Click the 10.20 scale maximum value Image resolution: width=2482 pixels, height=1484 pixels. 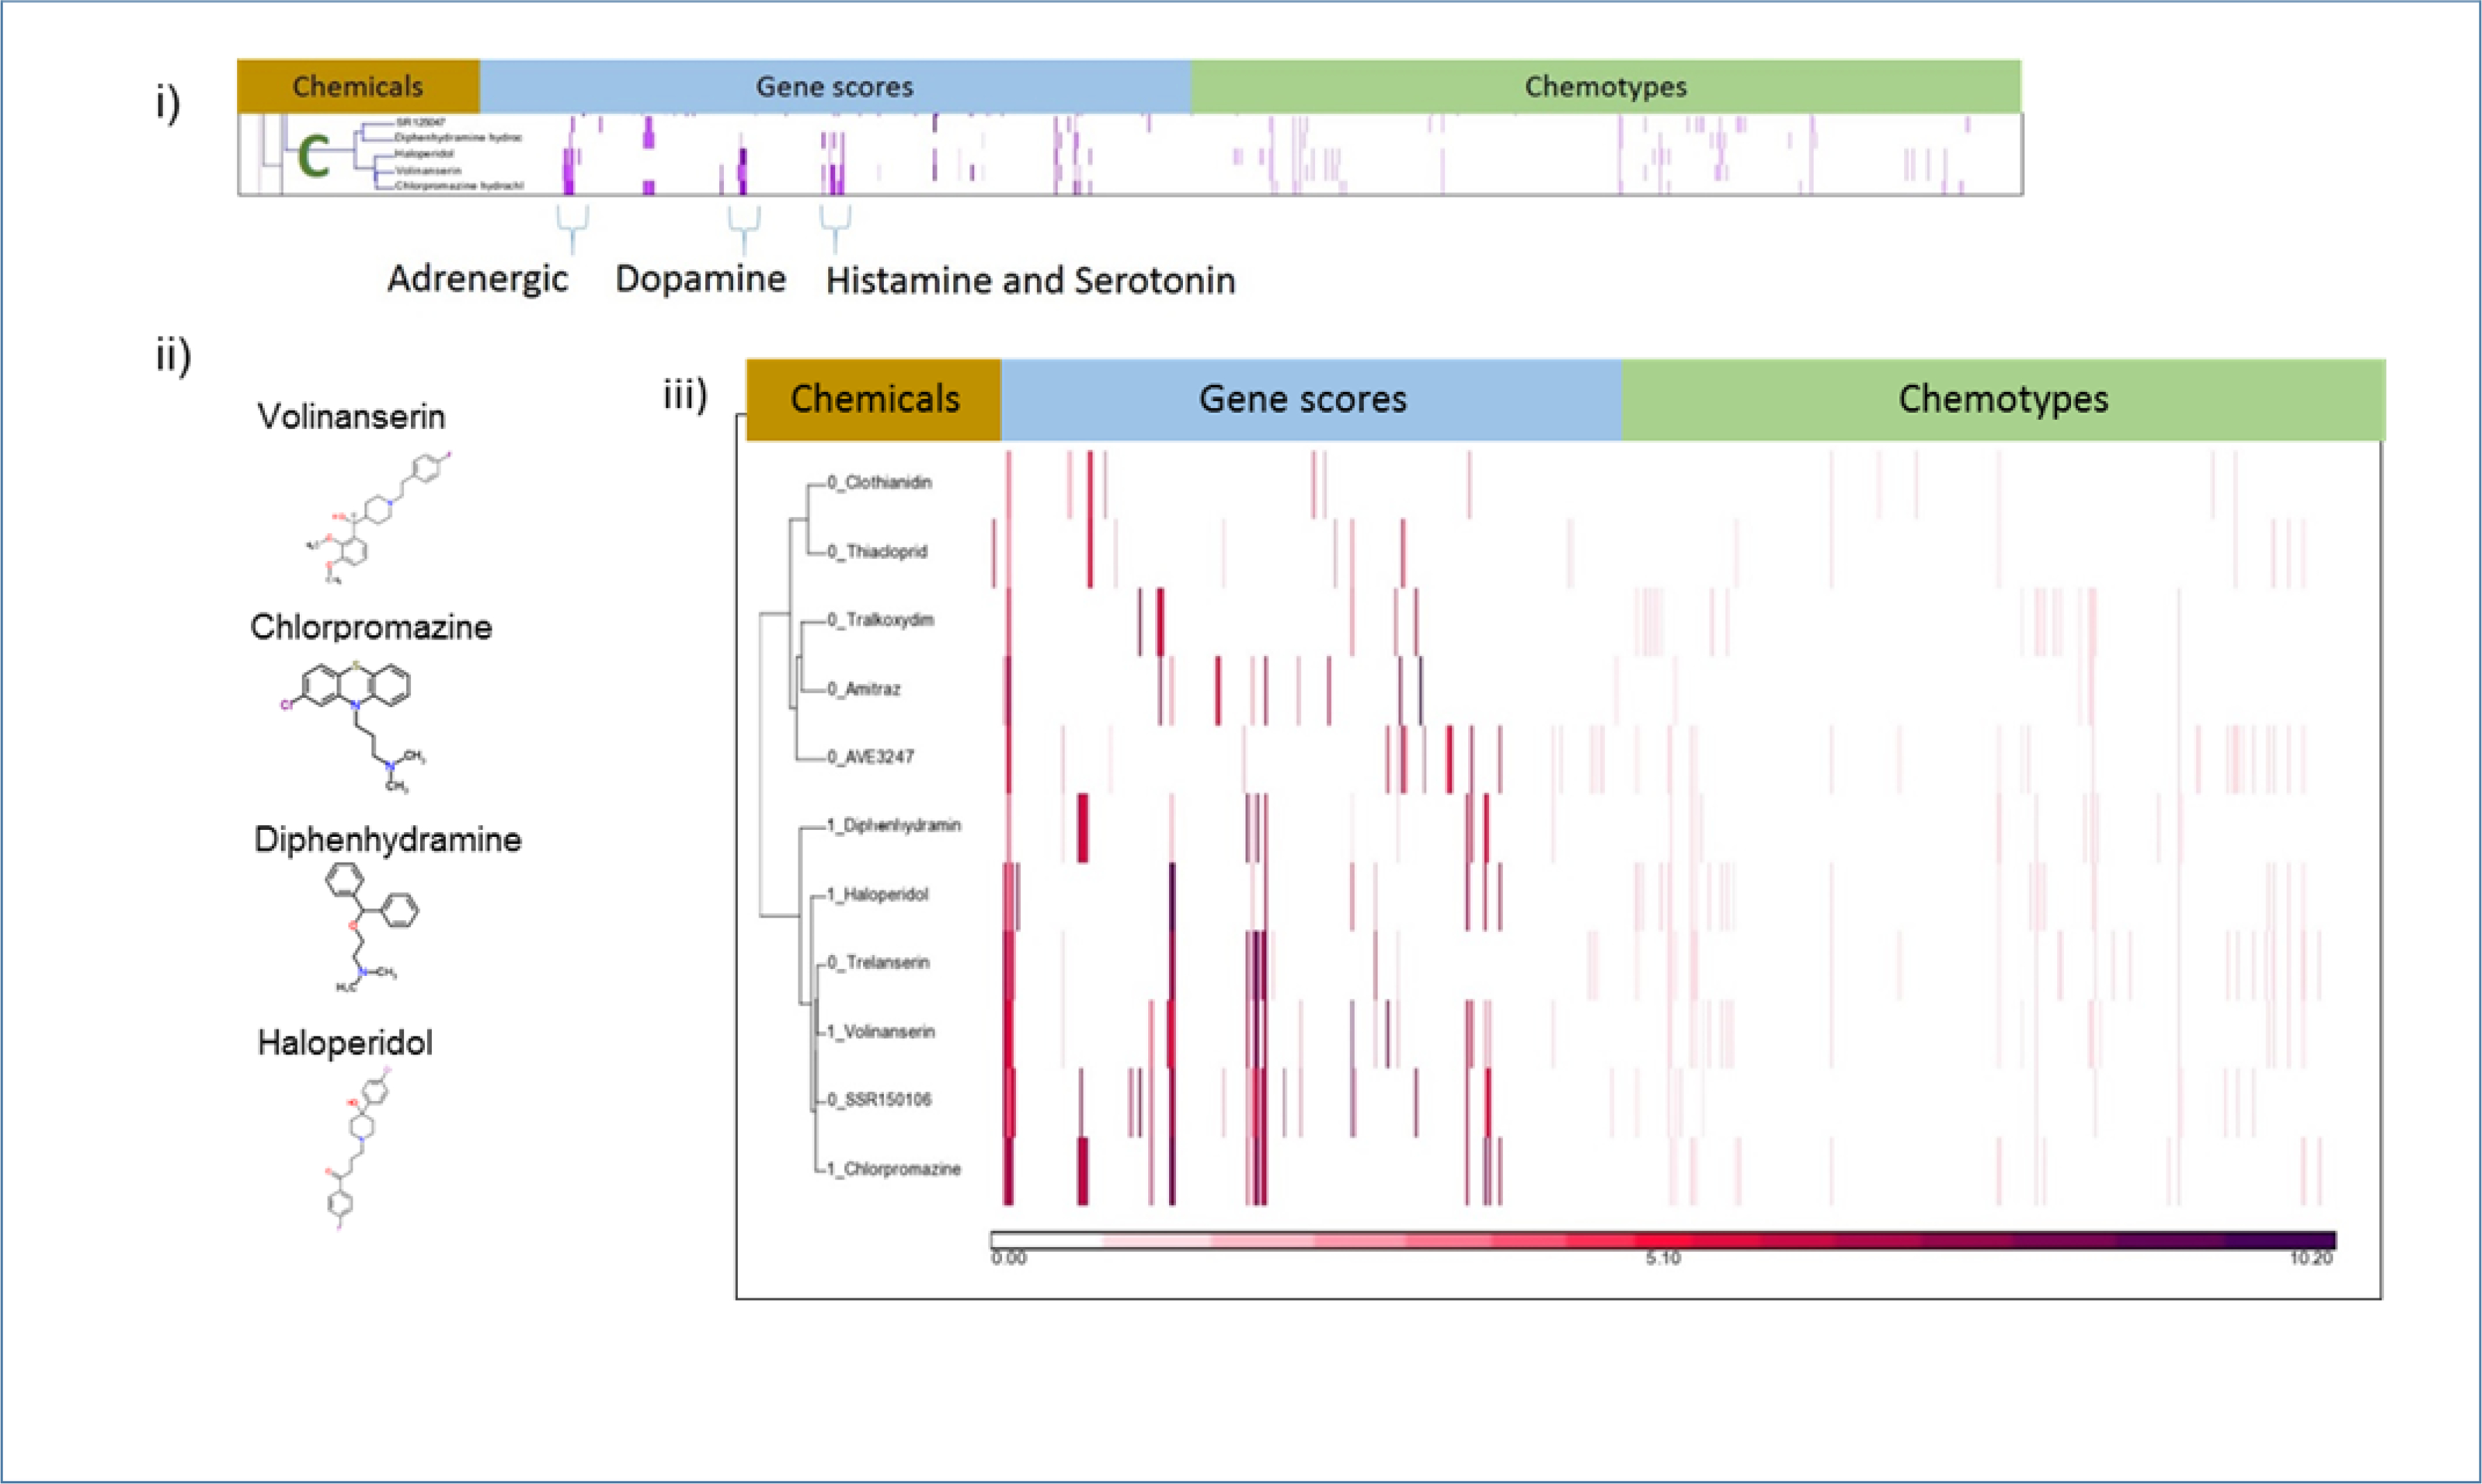[2312, 1259]
